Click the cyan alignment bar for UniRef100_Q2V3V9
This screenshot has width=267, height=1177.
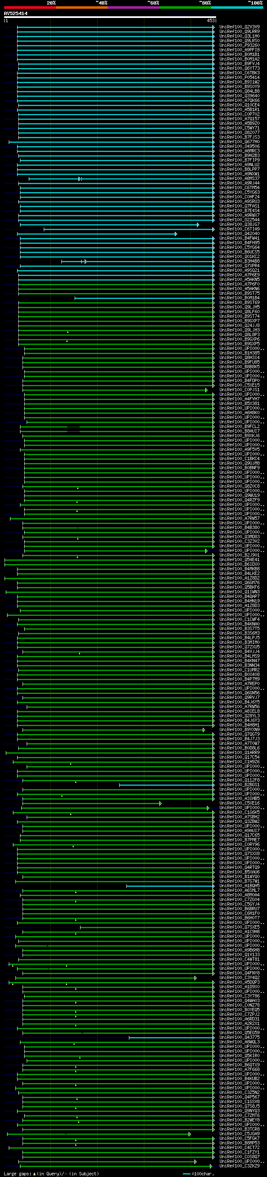116,27
